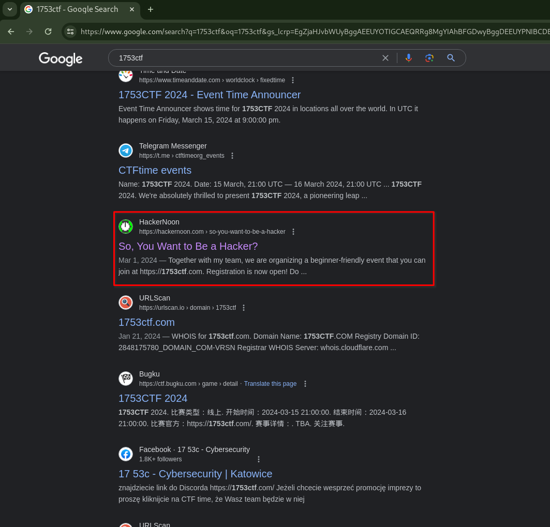View site information icon in address bar
The width and height of the screenshot is (550, 527).
(x=70, y=32)
